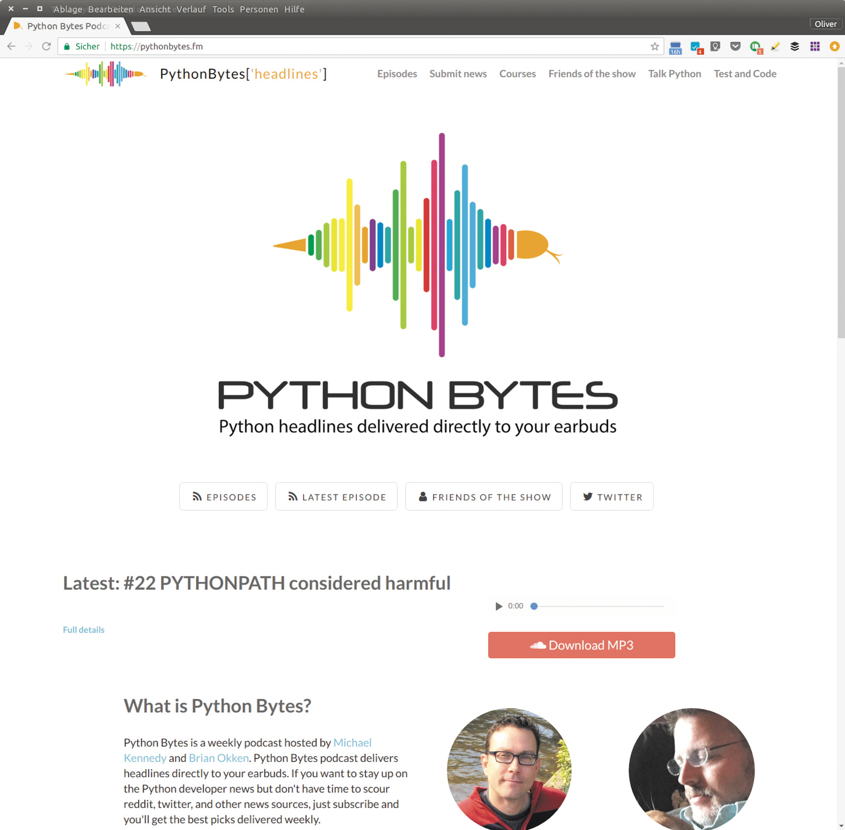Click the 'What is Python Bytes?' heading

(217, 706)
